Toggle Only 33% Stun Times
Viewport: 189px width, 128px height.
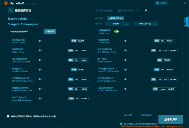pos(41,60)
